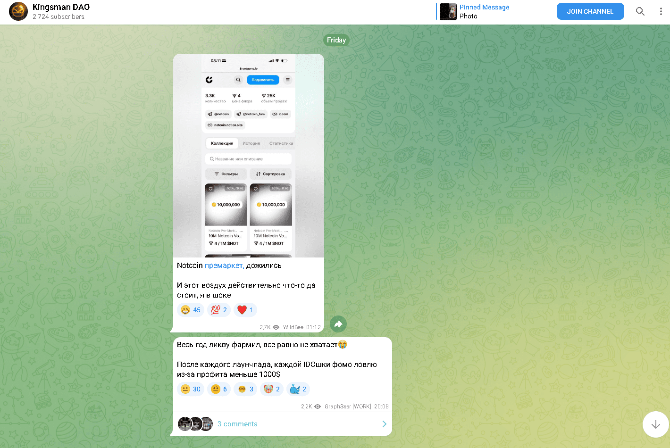
Task: Click the 2 724 subscribers text
Action: click(59, 17)
